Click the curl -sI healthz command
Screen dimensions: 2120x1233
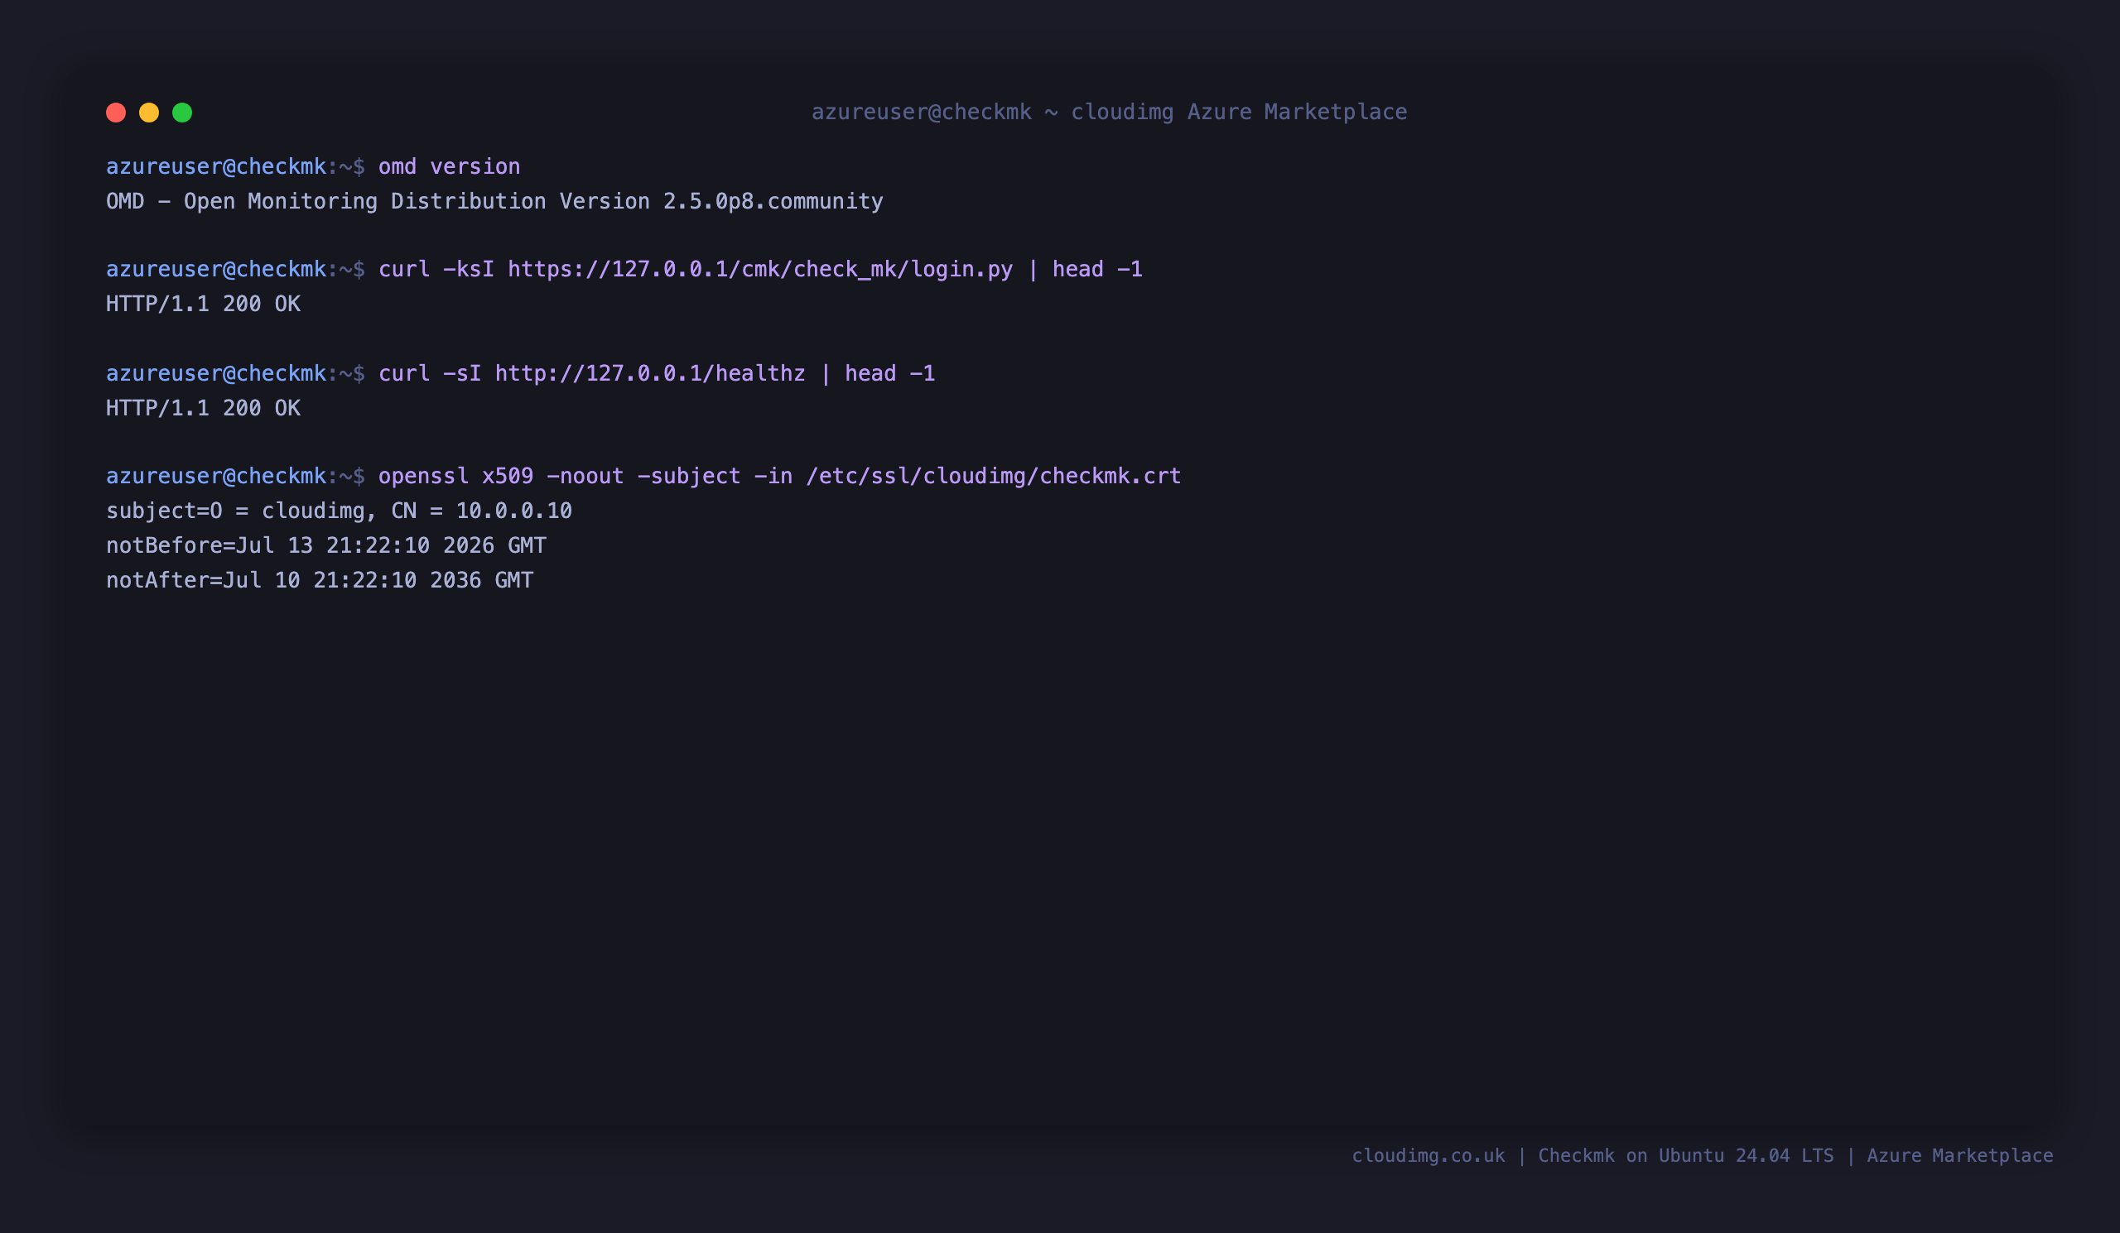click(x=657, y=373)
